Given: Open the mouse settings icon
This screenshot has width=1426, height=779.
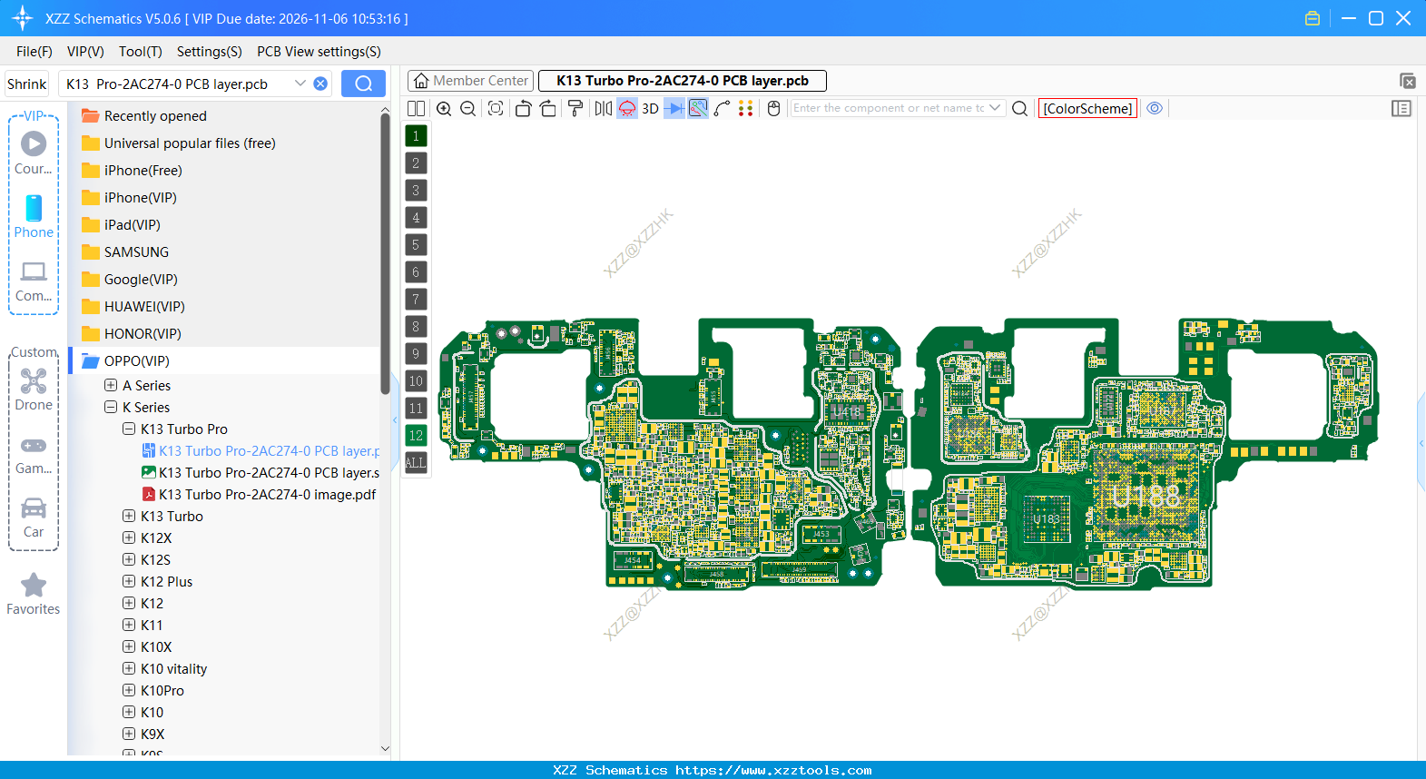Looking at the screenshot, I should click(773, 108).
